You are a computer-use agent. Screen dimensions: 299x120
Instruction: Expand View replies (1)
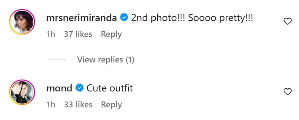[105, 60]
